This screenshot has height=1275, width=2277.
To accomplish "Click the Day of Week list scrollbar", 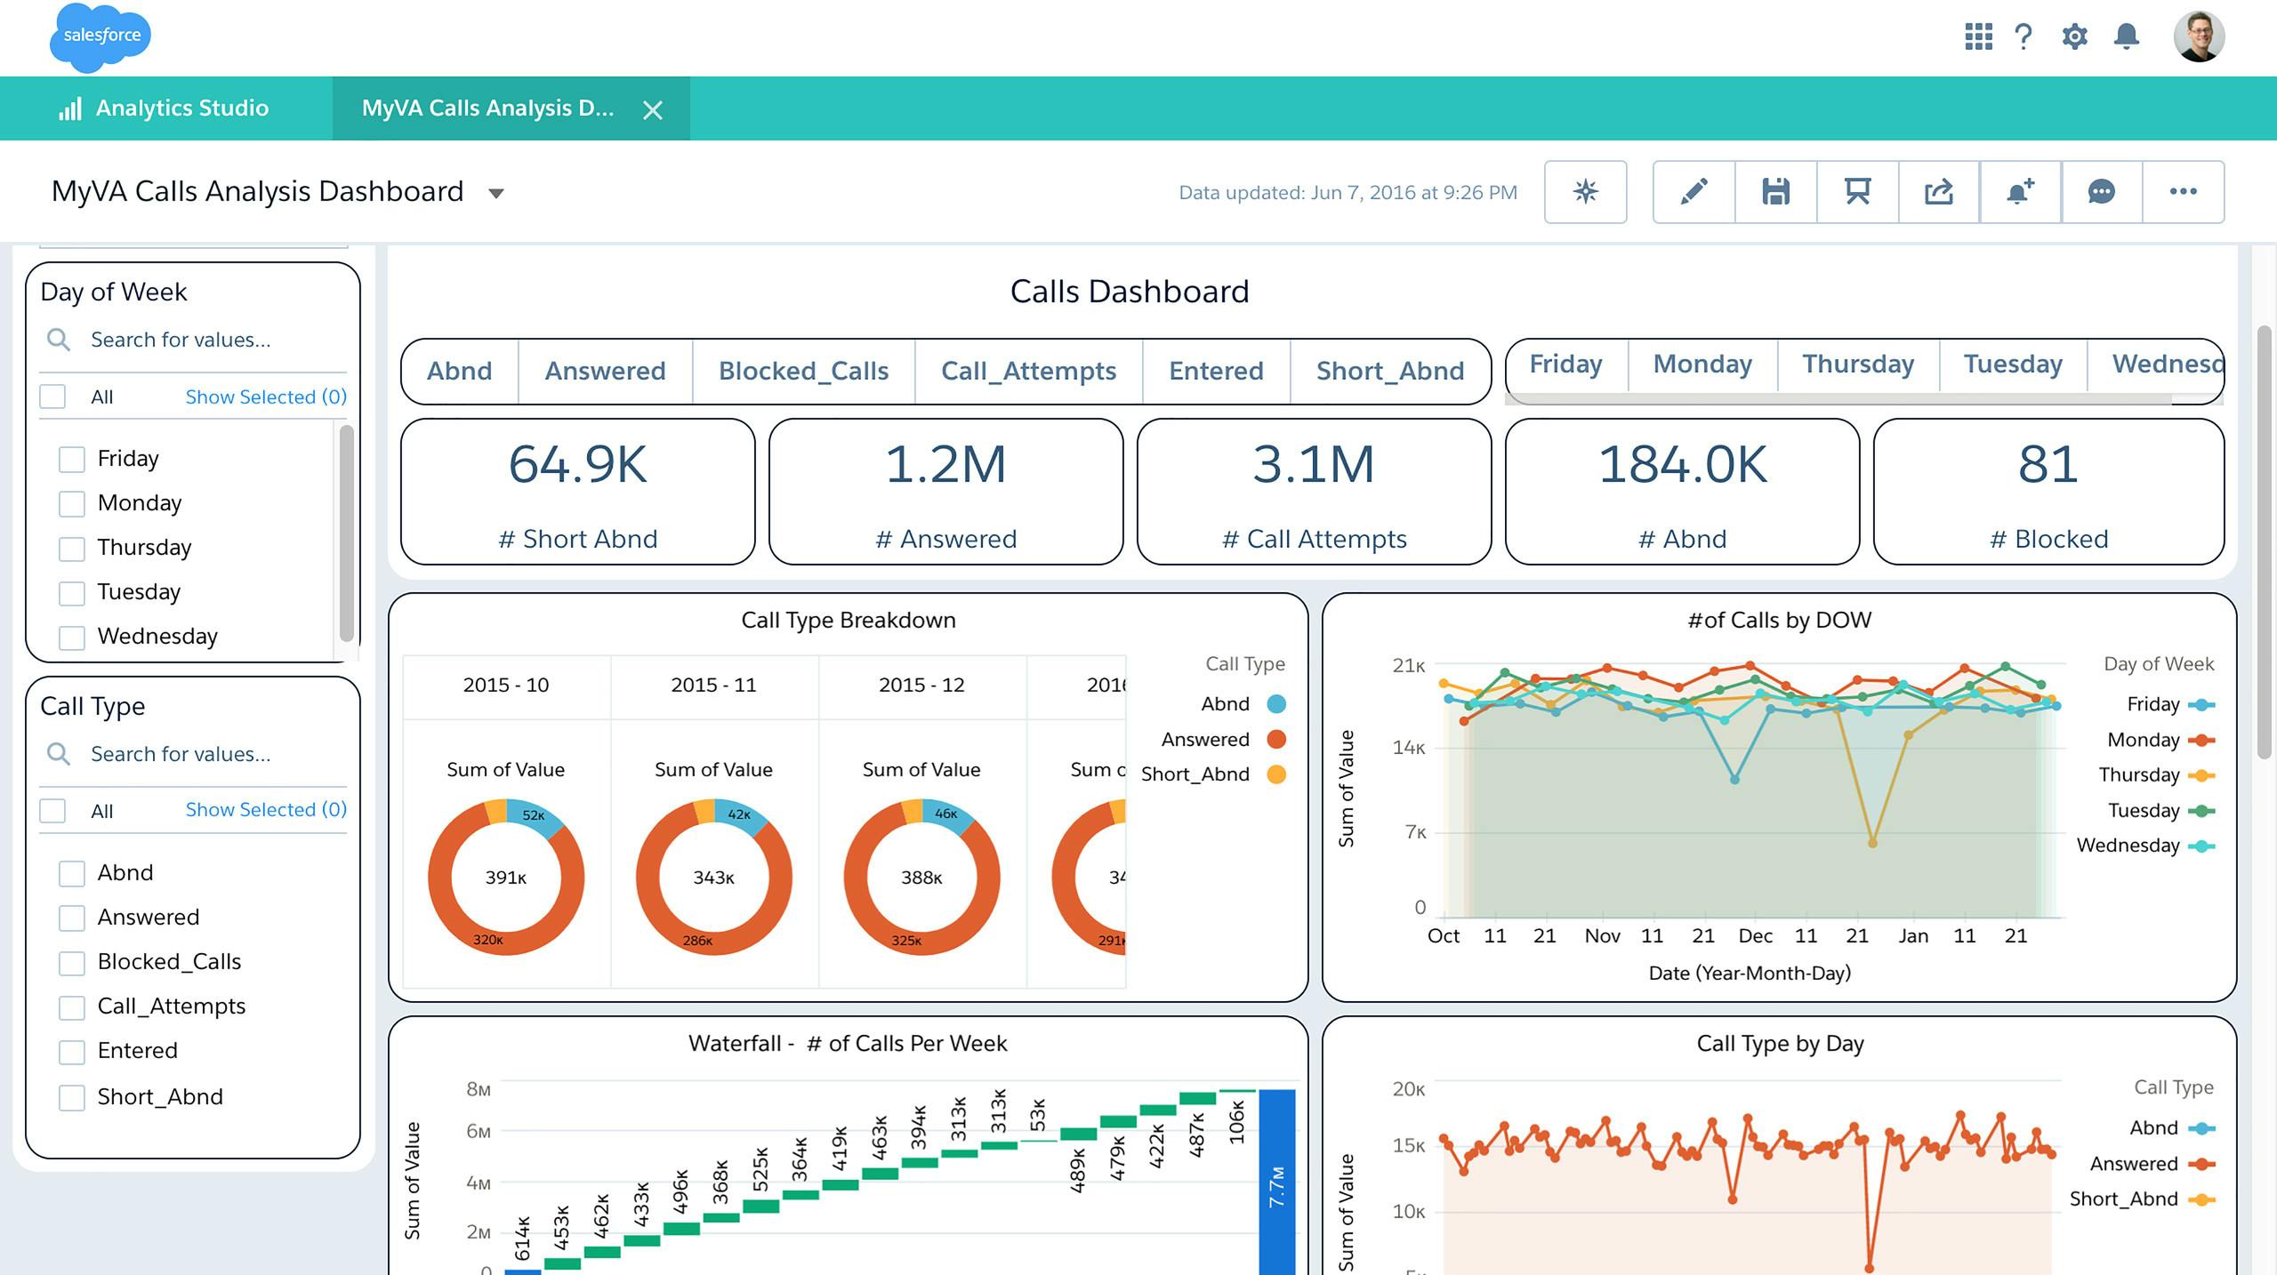I will click(347, 533).
